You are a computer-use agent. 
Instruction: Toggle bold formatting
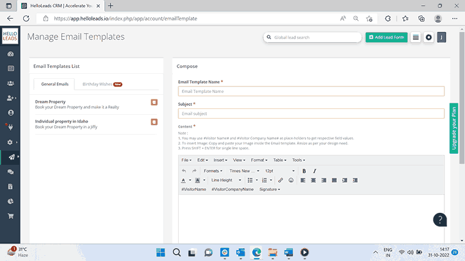304,171
